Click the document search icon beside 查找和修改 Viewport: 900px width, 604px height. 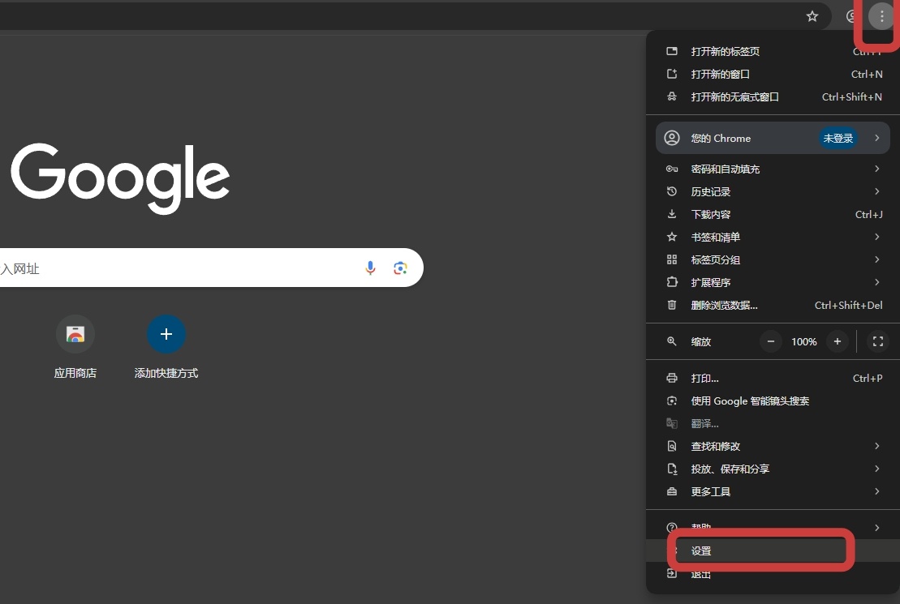click(x=672, y=446)
